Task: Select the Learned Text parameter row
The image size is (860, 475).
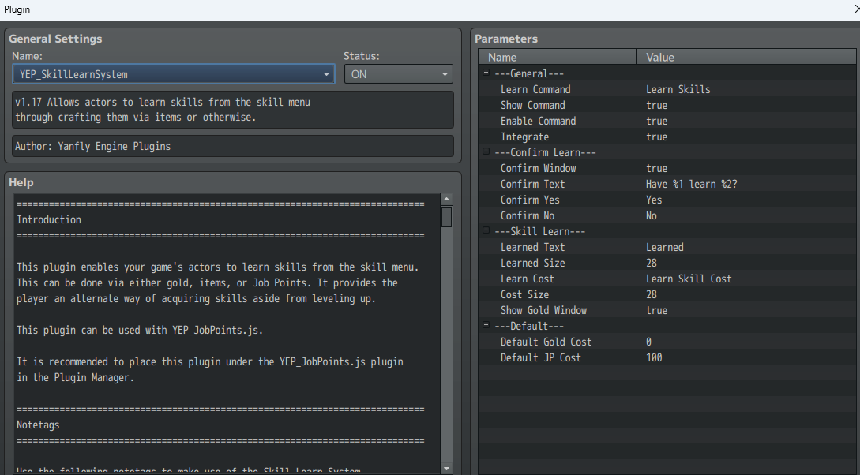Action: click(x=667, y=247)
